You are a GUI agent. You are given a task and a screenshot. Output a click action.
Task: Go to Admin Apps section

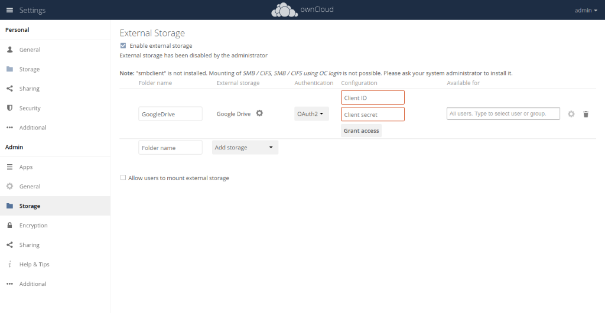(x=26, y=167)
